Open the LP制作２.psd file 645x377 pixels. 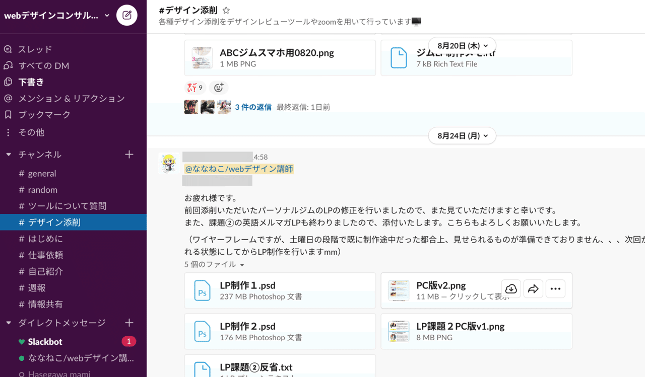pos(280,332)
